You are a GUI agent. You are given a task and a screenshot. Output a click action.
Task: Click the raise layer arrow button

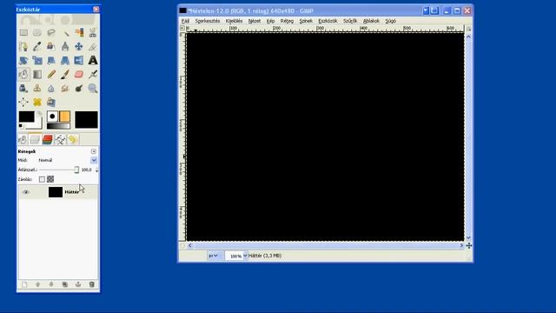[x=38, y=284]
